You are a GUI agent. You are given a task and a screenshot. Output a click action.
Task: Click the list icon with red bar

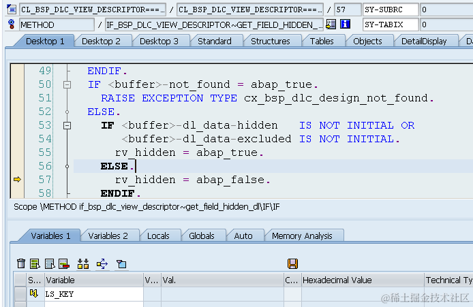[x=64, y=263]
